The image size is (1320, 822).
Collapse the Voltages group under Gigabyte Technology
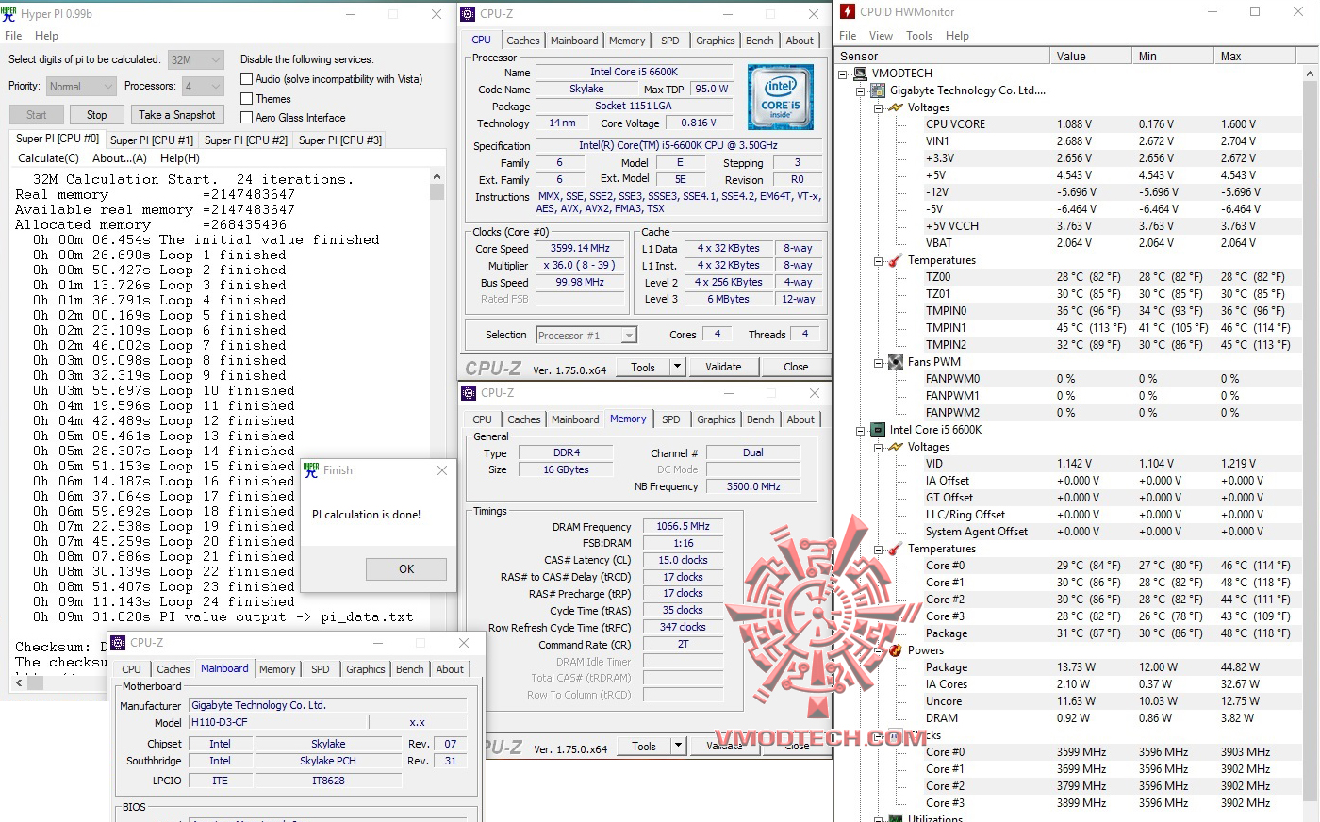click(878, 107)
